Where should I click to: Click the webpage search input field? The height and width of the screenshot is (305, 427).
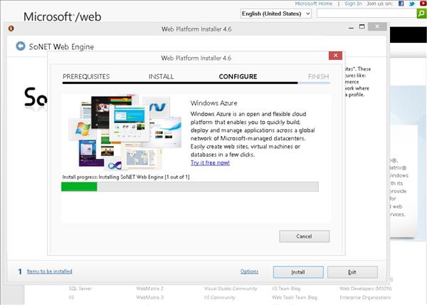tap(367, 14)
